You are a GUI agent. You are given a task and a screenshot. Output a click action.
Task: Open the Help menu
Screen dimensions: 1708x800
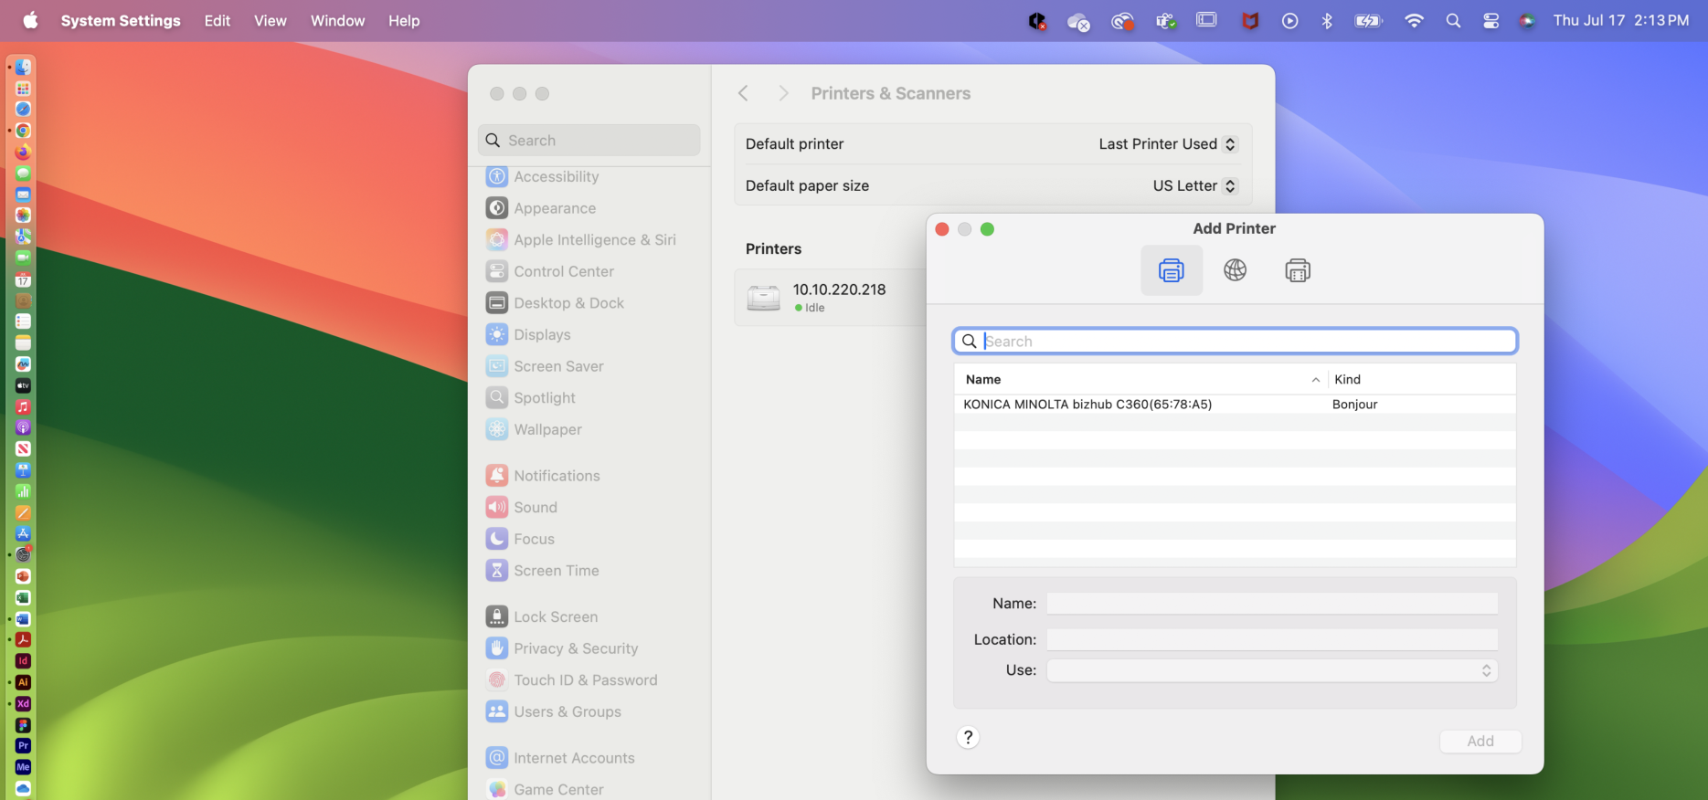click(404, 20)
